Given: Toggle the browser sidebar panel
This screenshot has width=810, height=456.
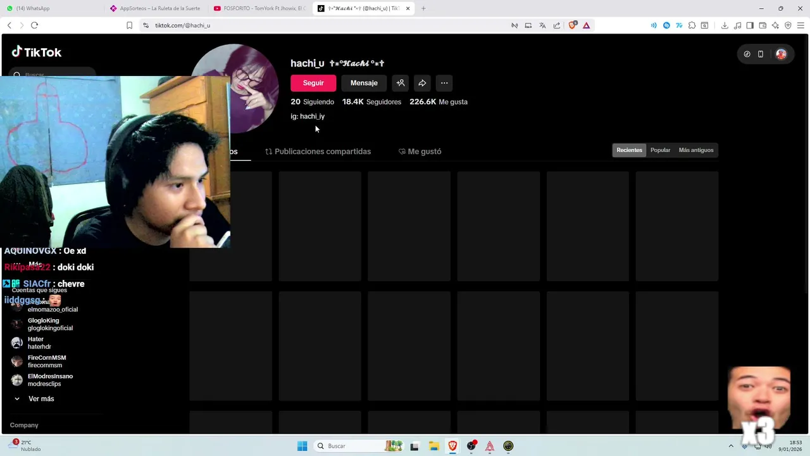Looking at the screenshot, I should tap(750, 25).
